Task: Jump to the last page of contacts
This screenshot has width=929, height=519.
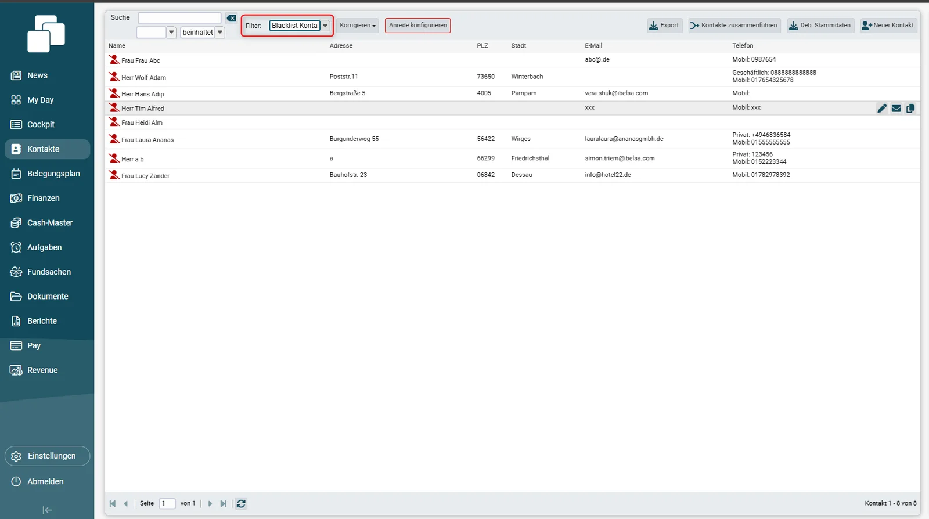Action: (x=223, y=504)
